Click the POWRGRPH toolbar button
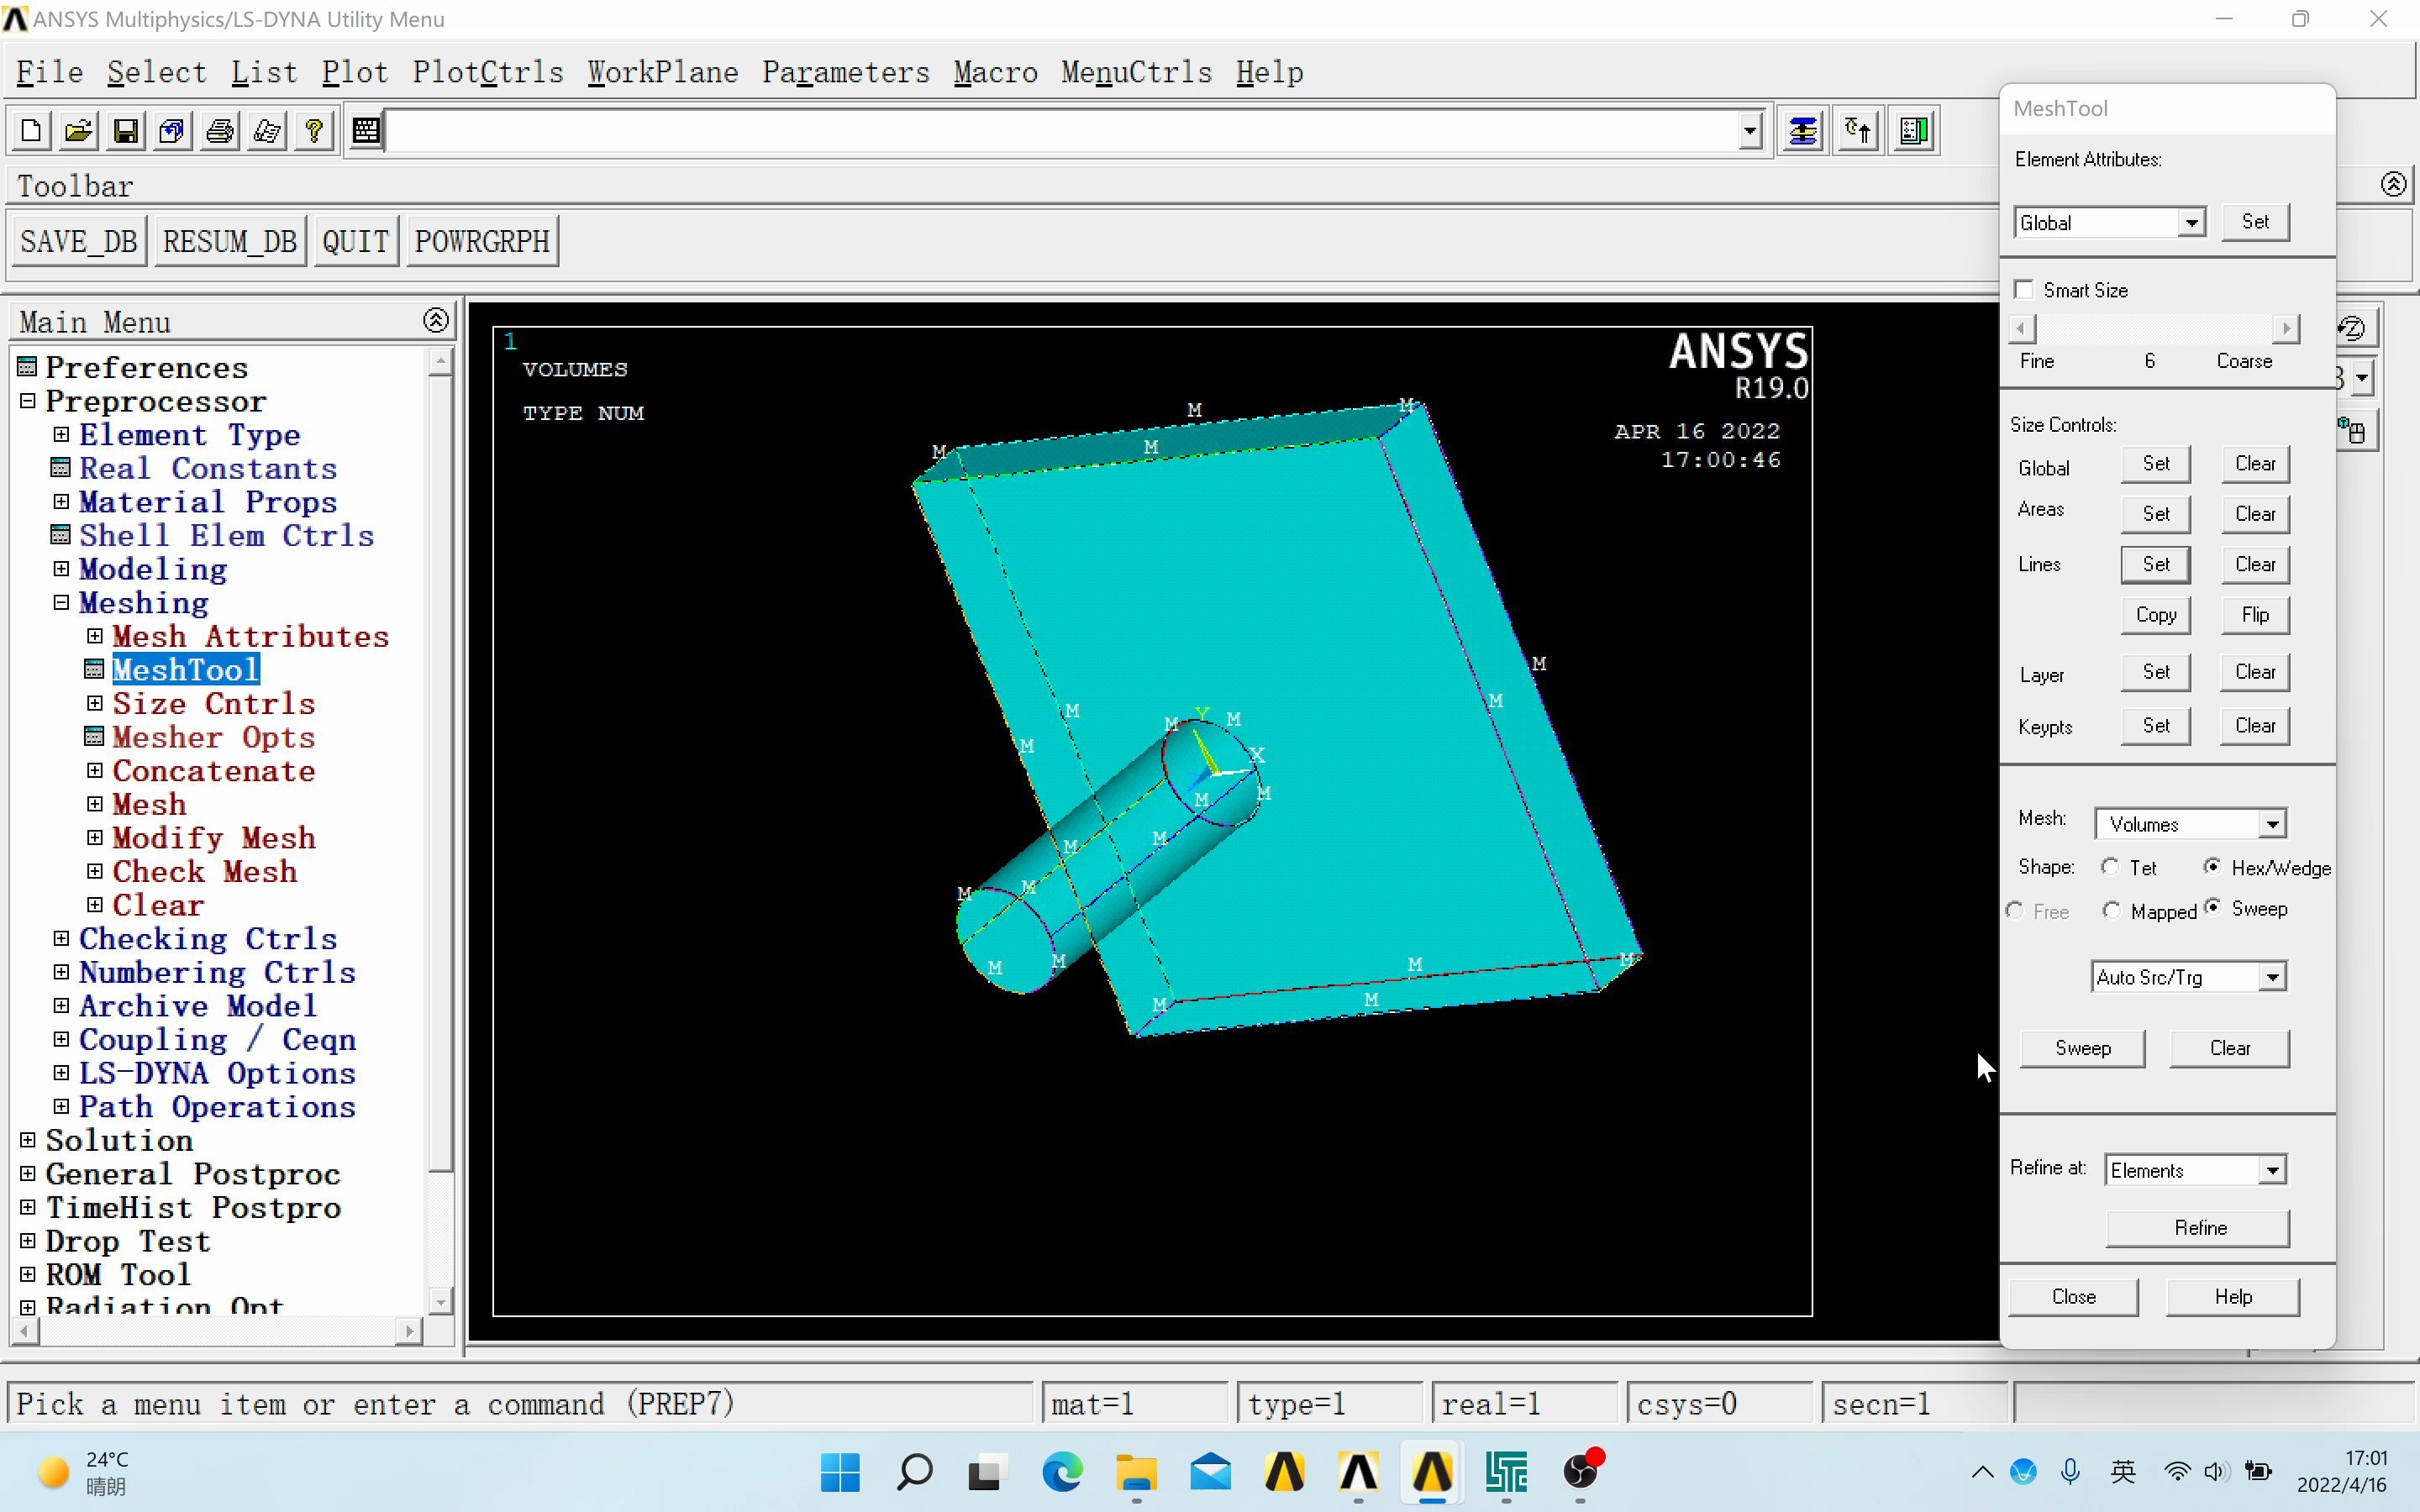 pos(482,241)
